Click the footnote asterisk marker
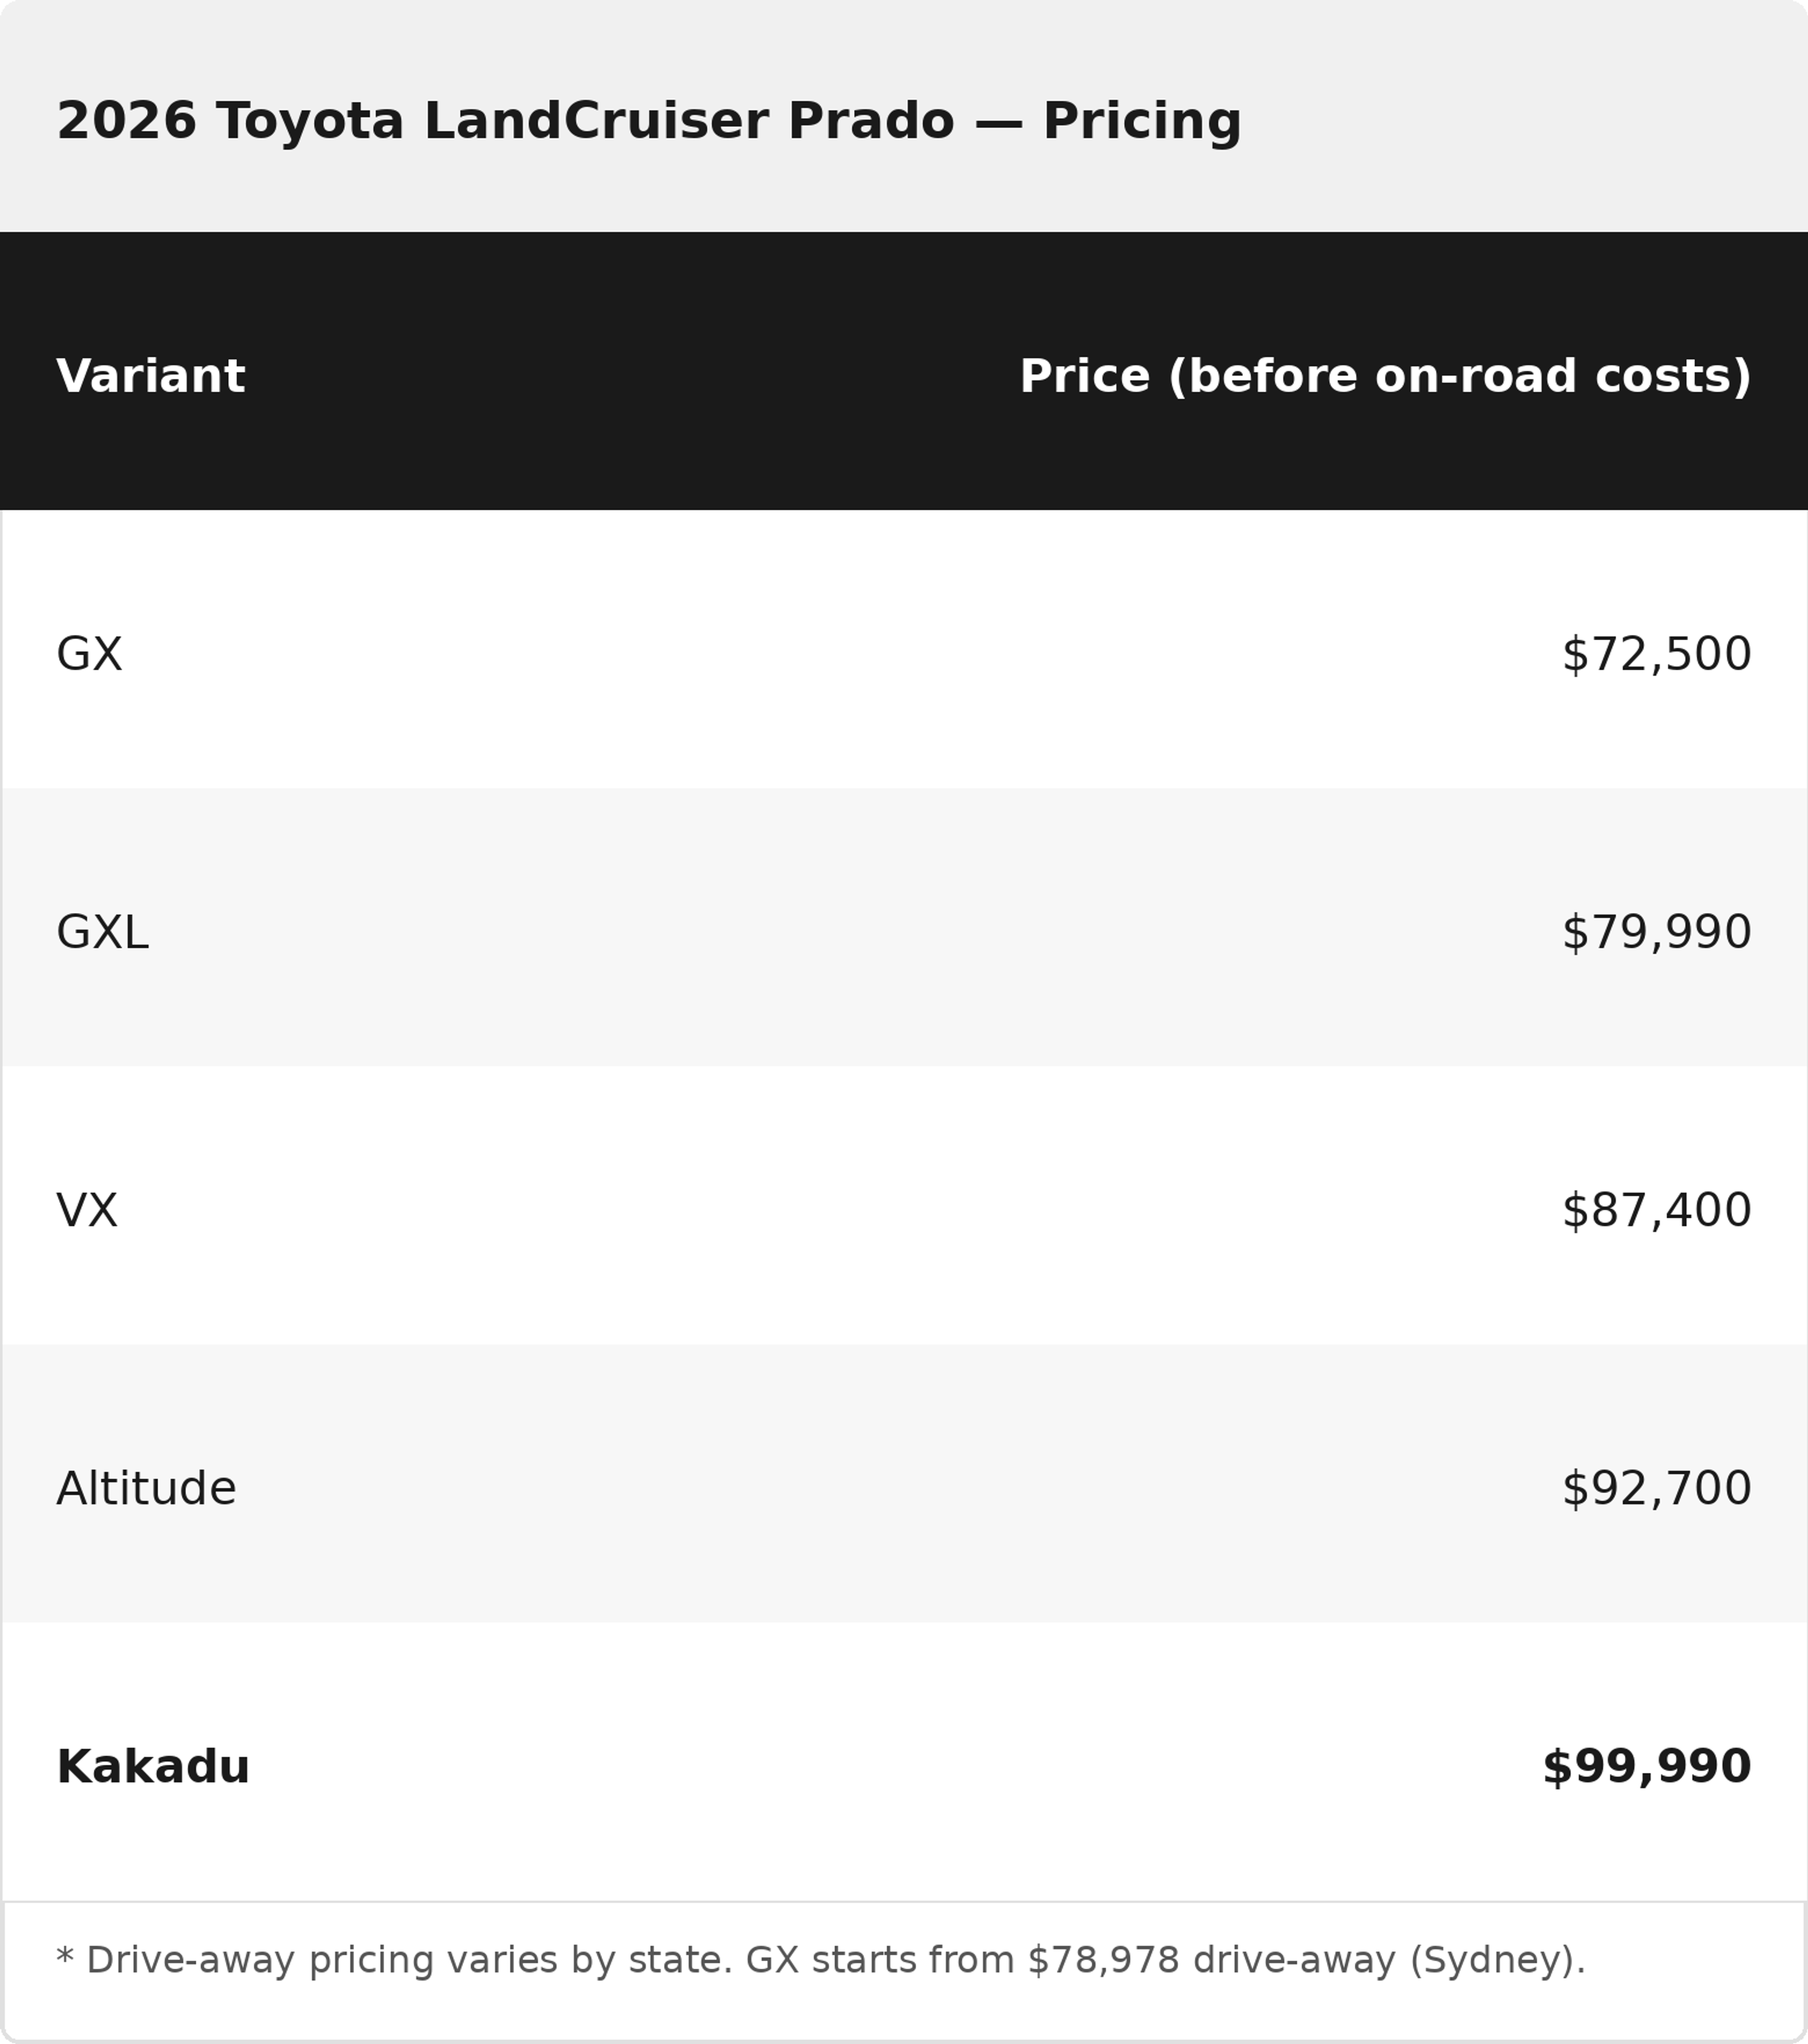Screen dimensions: 1808x2044 point(65,1956)
